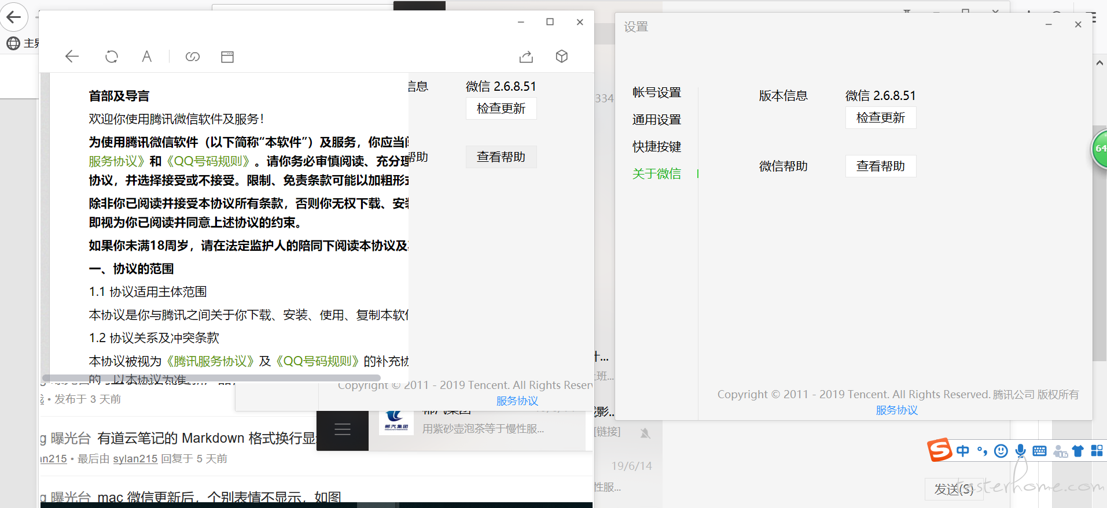Image resolution: width=1107 pixels, height=508 pixels.
Task: Click Sogou input method S logo
Action: click(x=939, y=450)
